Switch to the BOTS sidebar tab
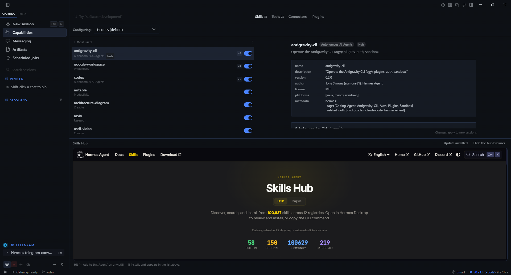Viewport: 511px width, 275px height. (23, 14)
